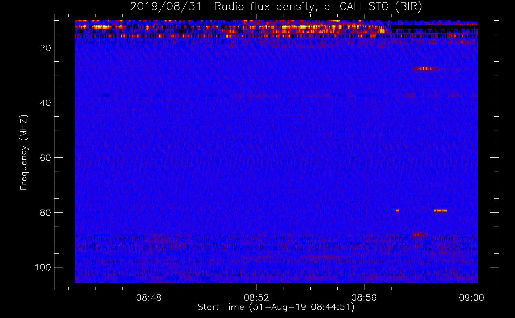Click the "Start Time (31-Aug-19 08:44:51)" label
The image size is (515, 318).
(x=276, y=307)
